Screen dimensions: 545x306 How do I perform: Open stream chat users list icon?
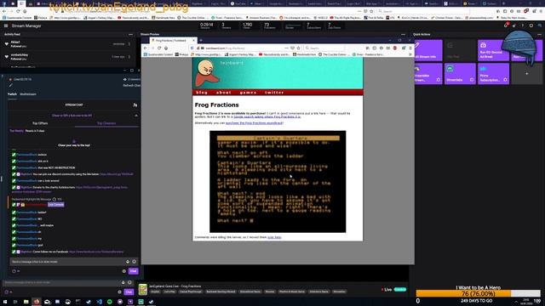point(135,105)
